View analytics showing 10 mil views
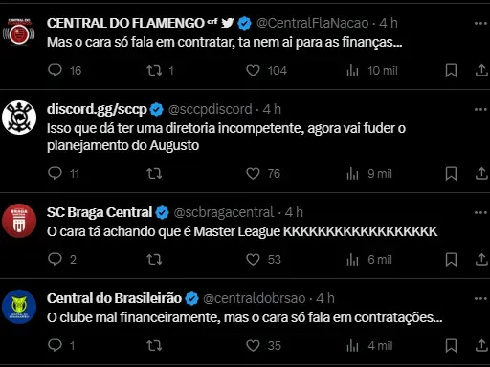The image size is (490, 367). coord(372,71)
